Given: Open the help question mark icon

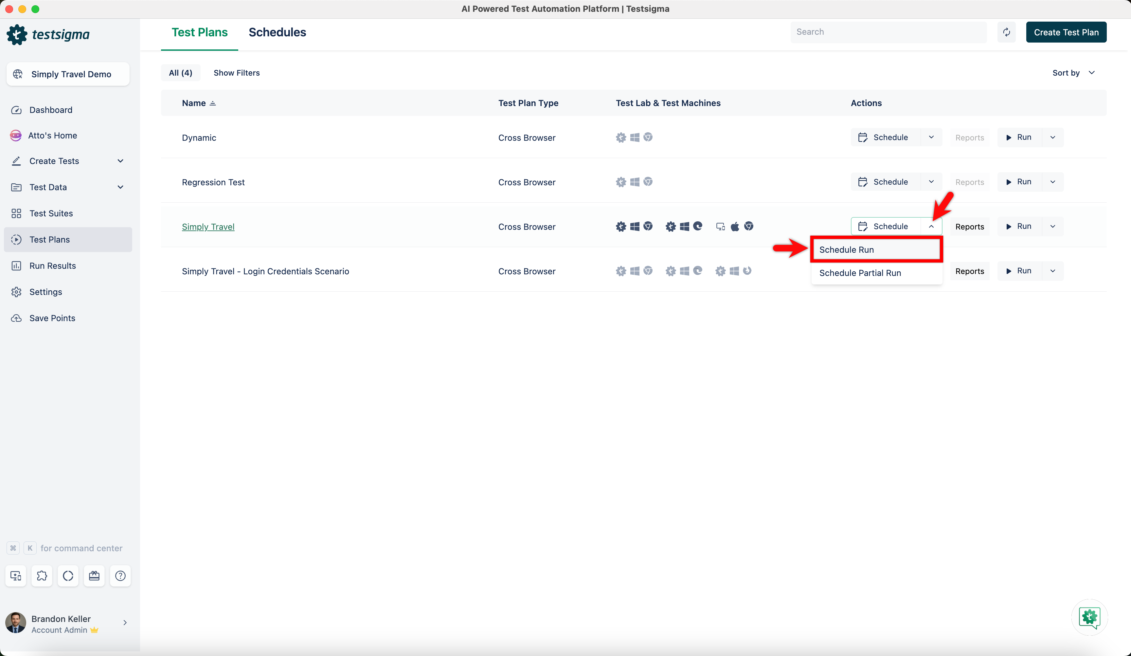Looking at the screenshot, I should tap(120, 575).
